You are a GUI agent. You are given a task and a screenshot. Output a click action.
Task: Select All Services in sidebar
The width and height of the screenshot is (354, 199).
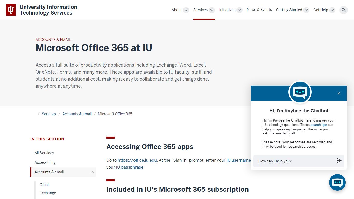(x=44, y=153)
